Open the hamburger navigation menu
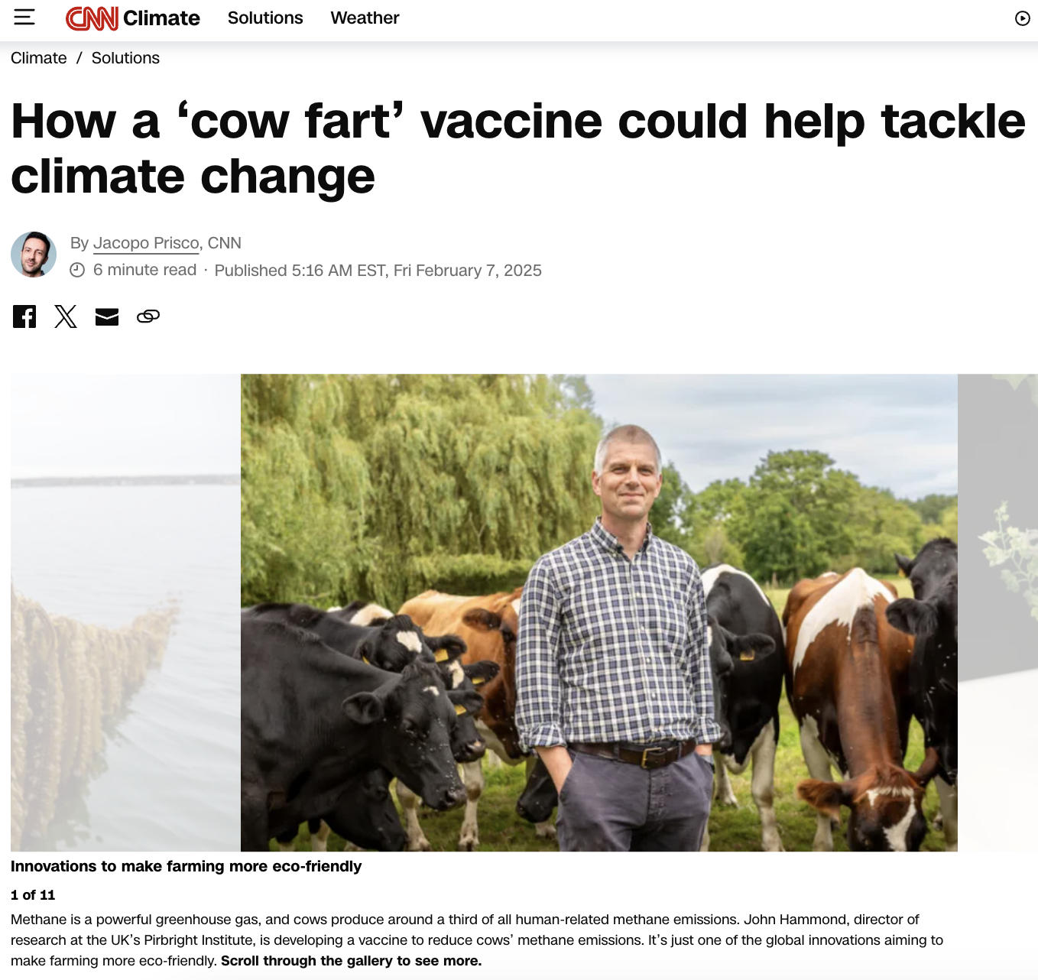 pyautogui.click(x=24, y=17)
